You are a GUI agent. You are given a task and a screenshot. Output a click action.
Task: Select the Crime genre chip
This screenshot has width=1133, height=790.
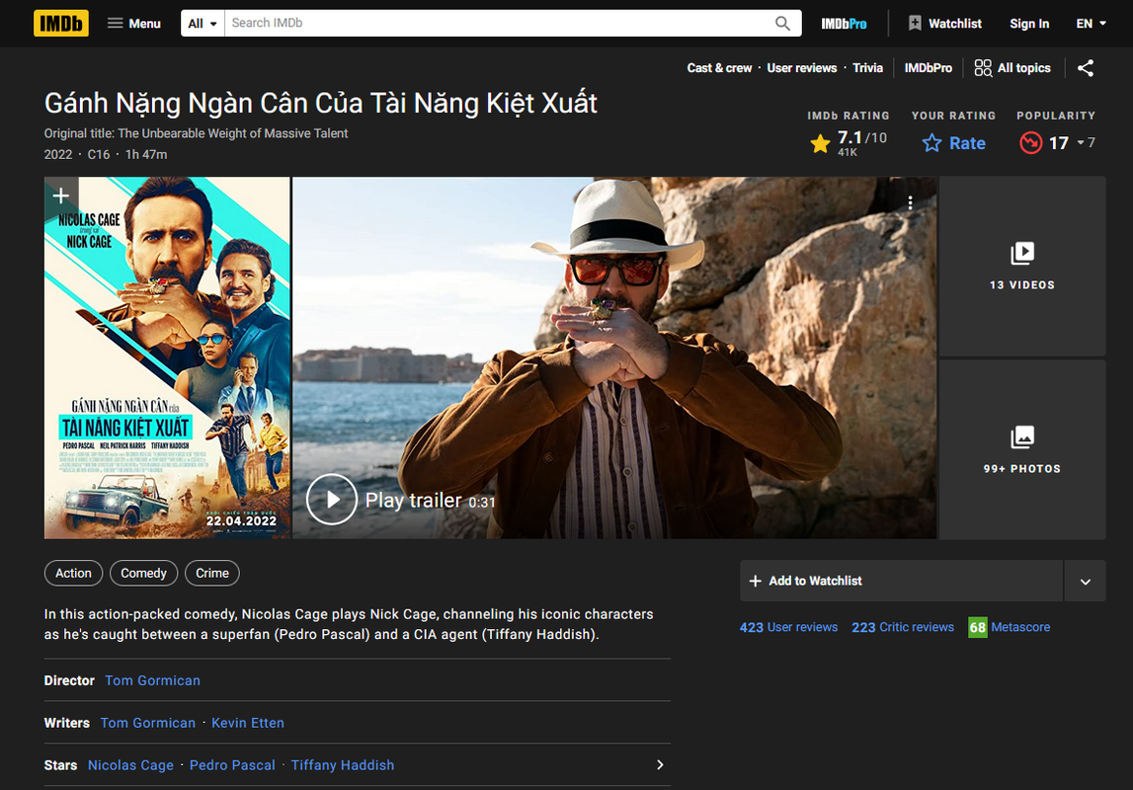(x=212, y=573)
